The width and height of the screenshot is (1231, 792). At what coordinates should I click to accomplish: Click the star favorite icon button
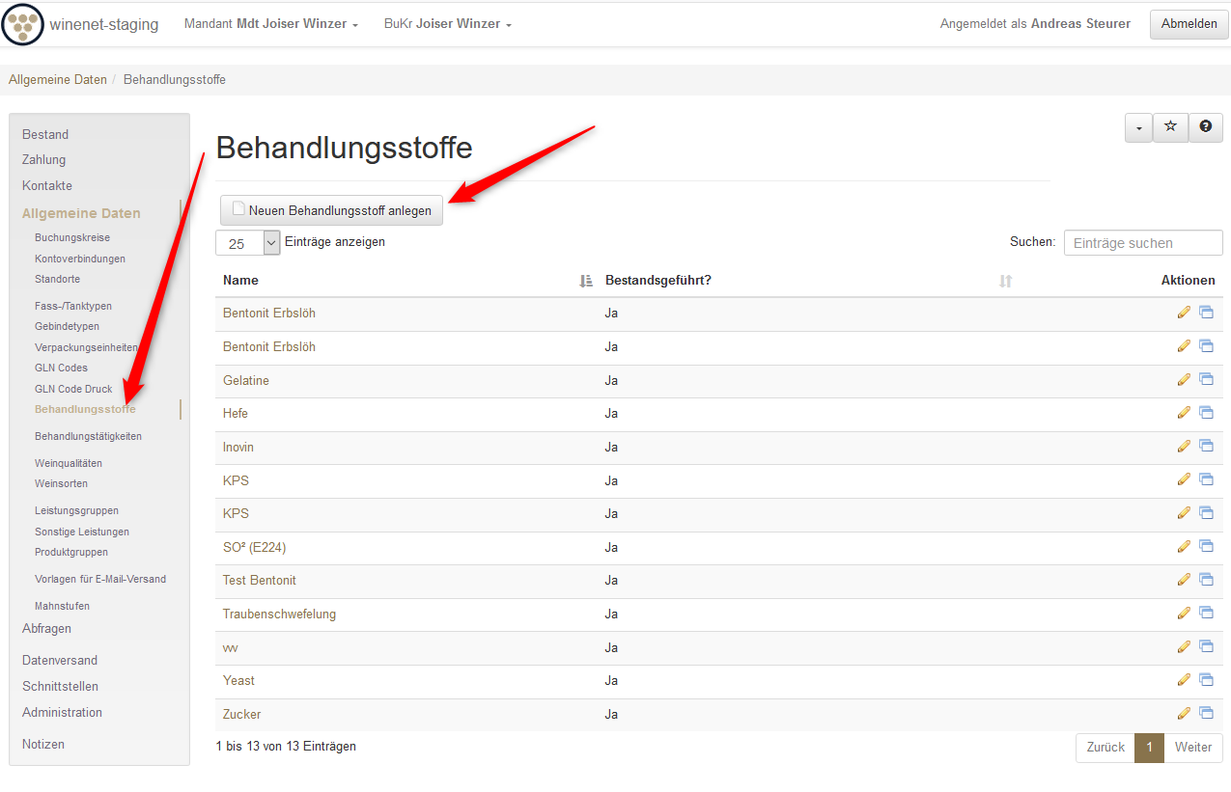(x=1170, y=127)
